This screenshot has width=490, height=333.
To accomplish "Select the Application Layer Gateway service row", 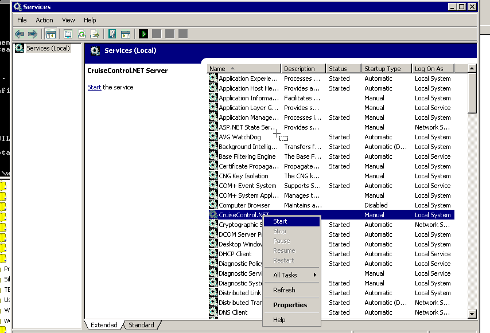I will pyautogui.click(x=331, y=108).
